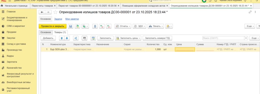The height and width of the screenshot is (94, 260).
Task: Open the Мои заметки link
Action: [x=72, y=19]
